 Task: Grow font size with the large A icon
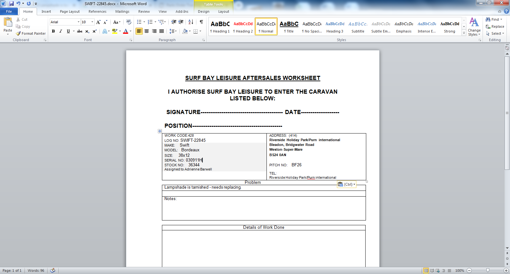pyautogui.click(x=98, y=22)
